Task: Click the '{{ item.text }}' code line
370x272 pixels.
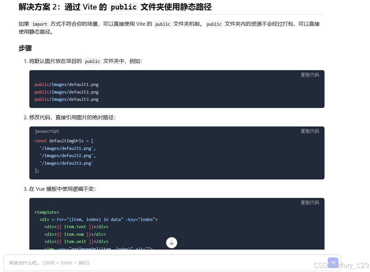Action: tap(76, 227)
